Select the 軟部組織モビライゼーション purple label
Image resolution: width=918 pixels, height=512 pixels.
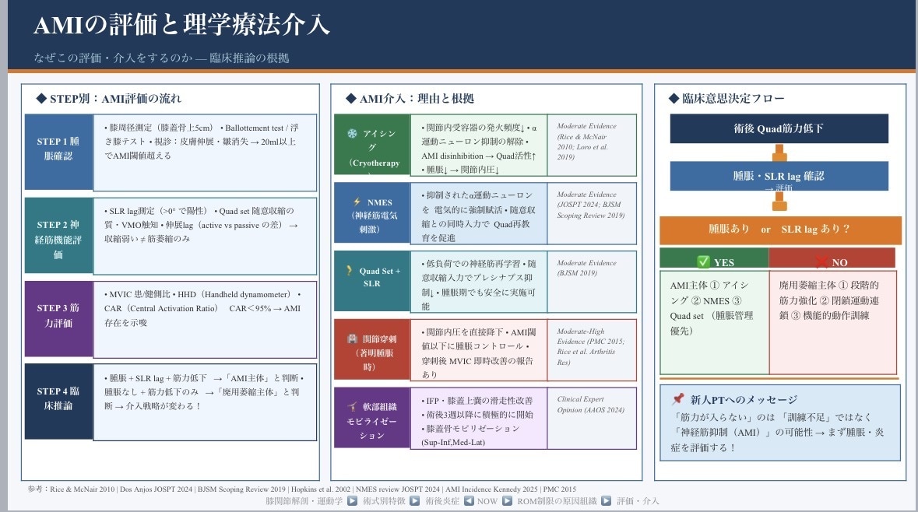(x=371, y=418)
